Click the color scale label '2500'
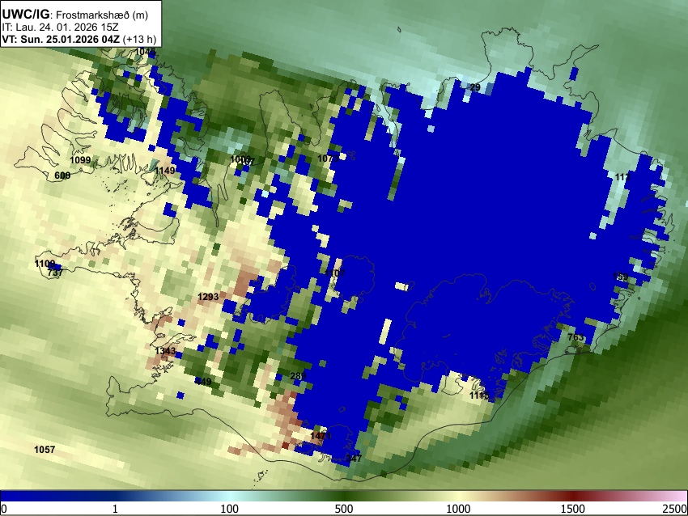Image resolution: width=688 pixels, height=516 pixels. click(676, 509)
